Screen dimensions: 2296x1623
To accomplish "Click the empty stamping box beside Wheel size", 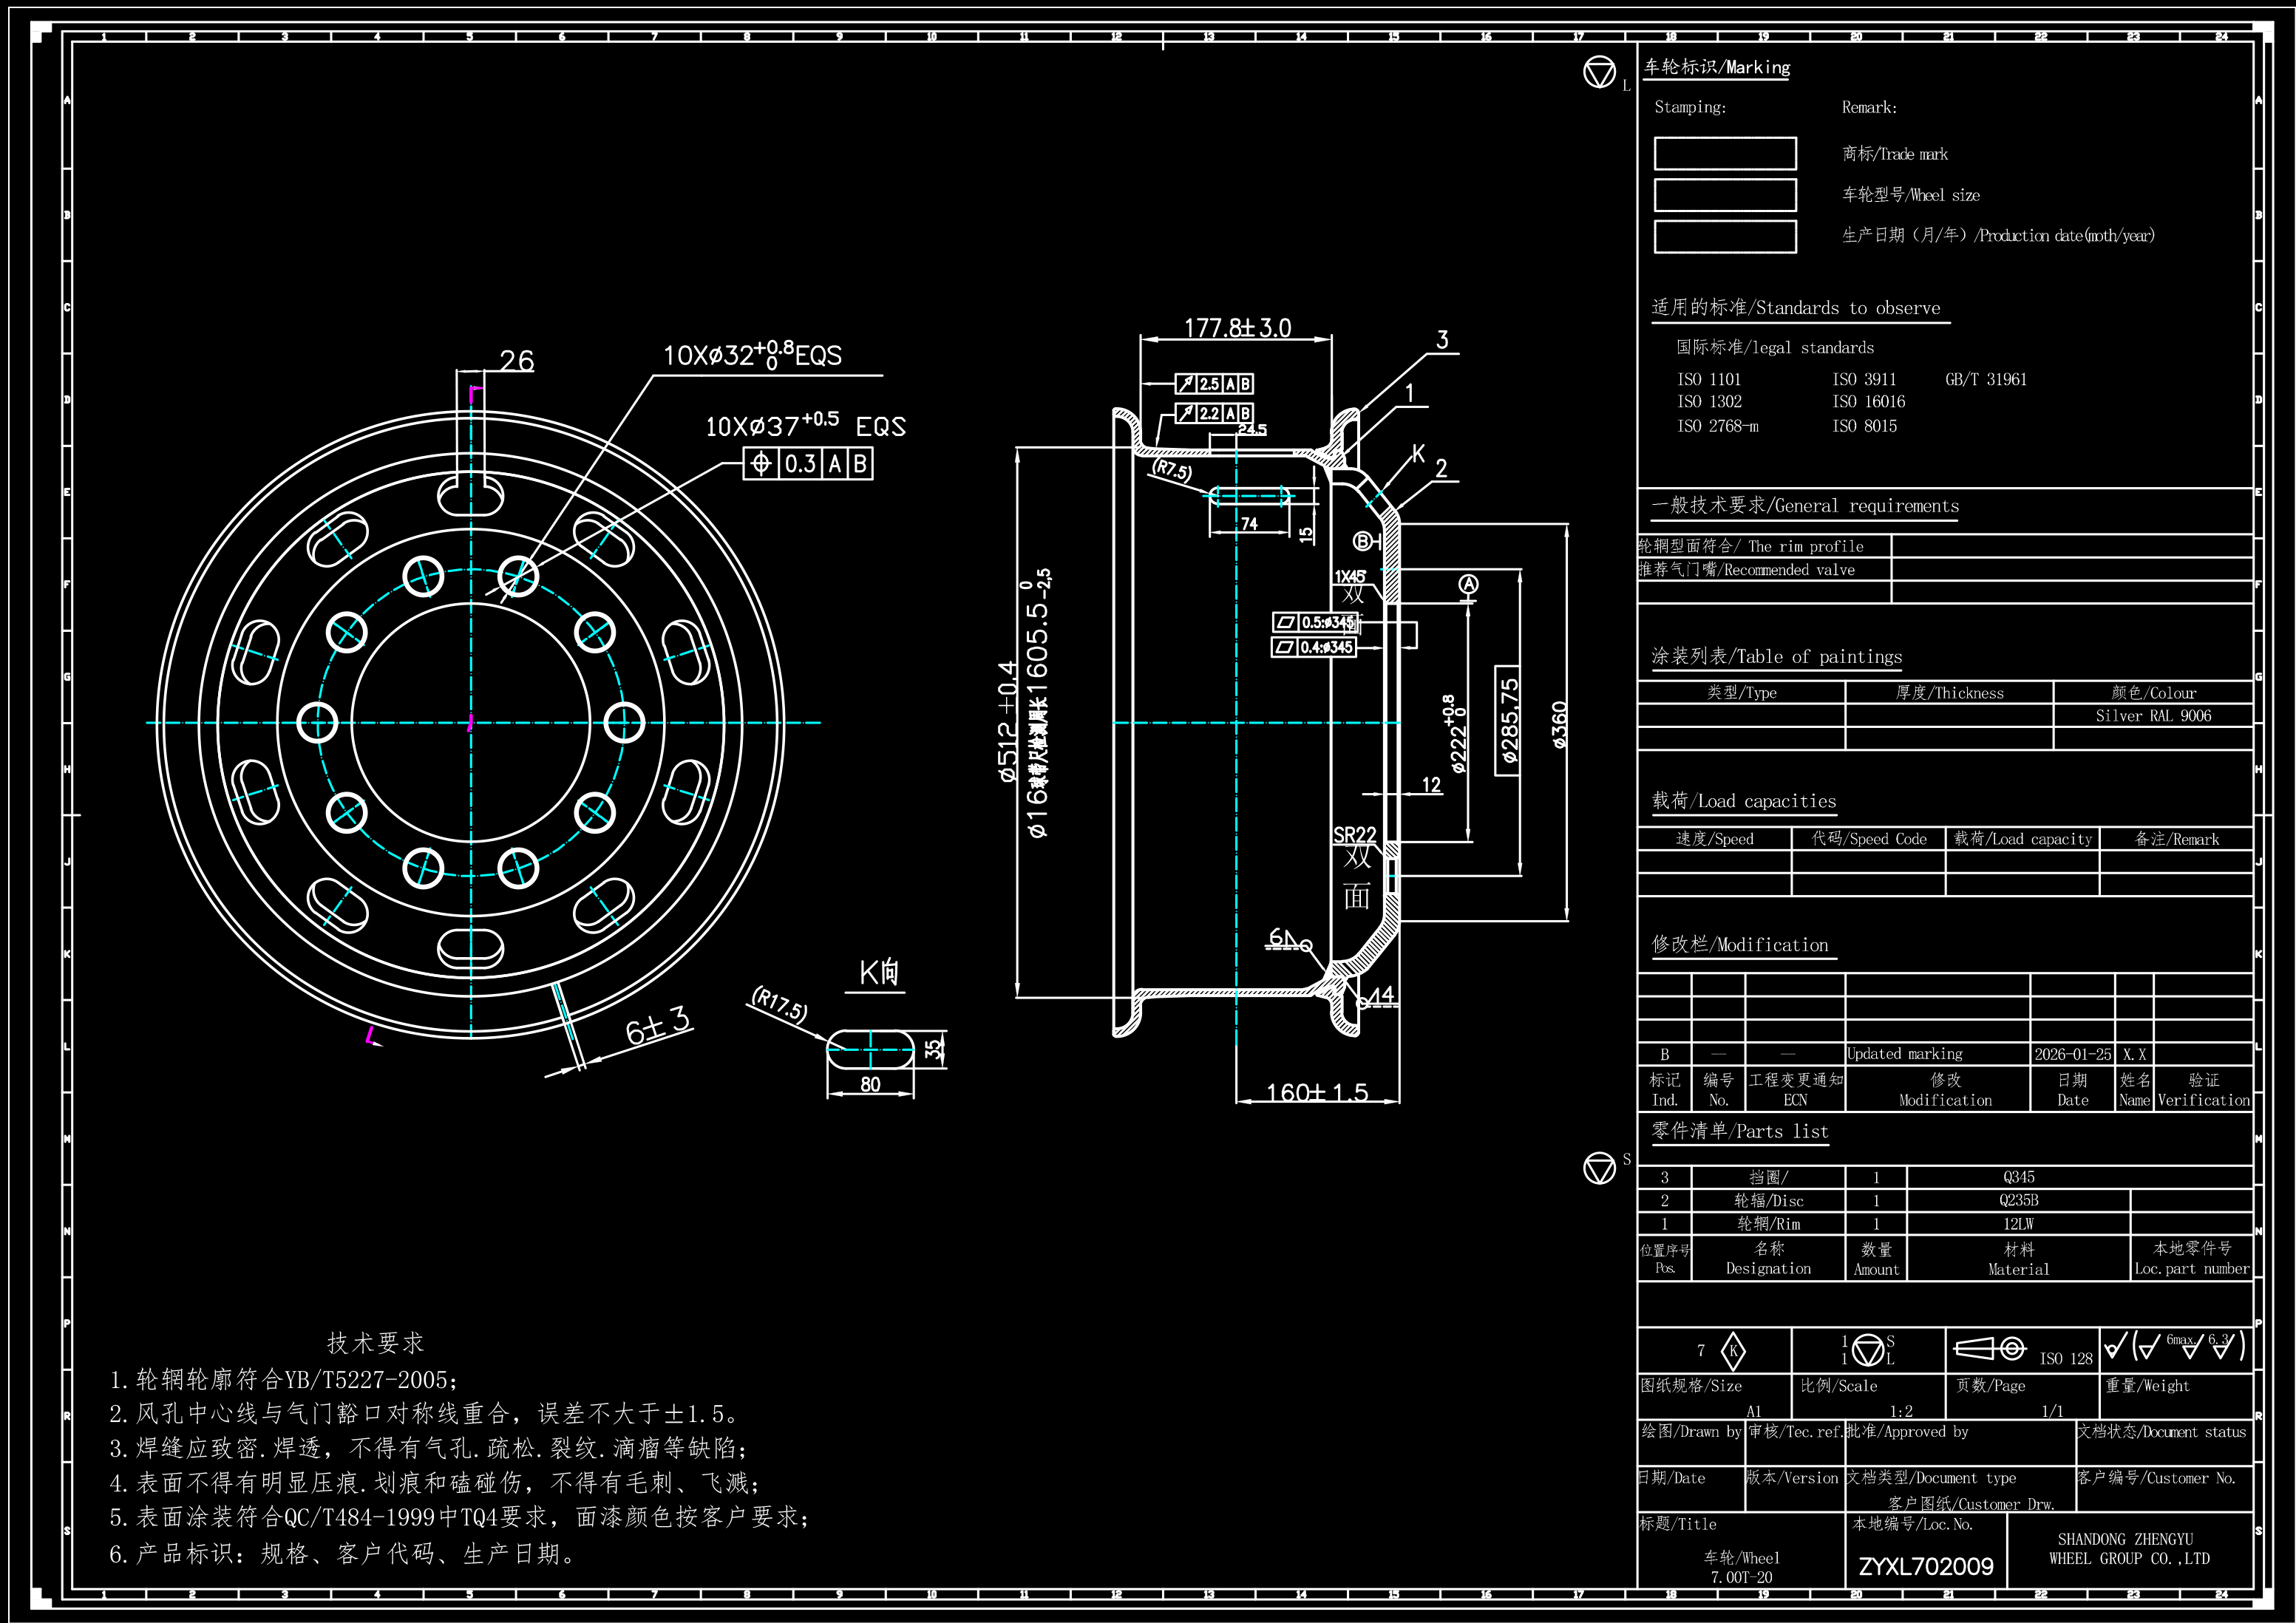I will pyautogui.click(x=1725, y=195).
